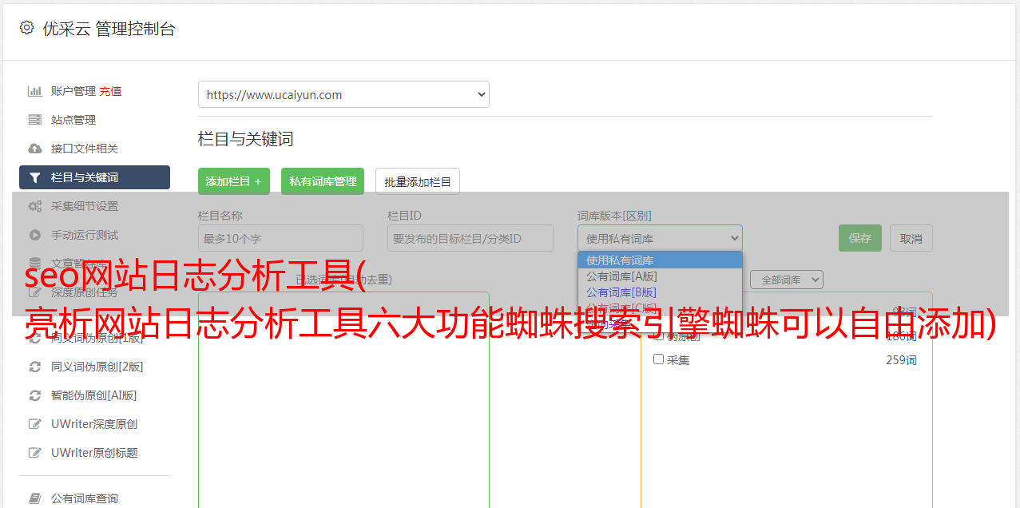Click the refresh icon of 同义词伪原创[2版]
Viewport: 1020px width, 508px height.
(35, 367)
